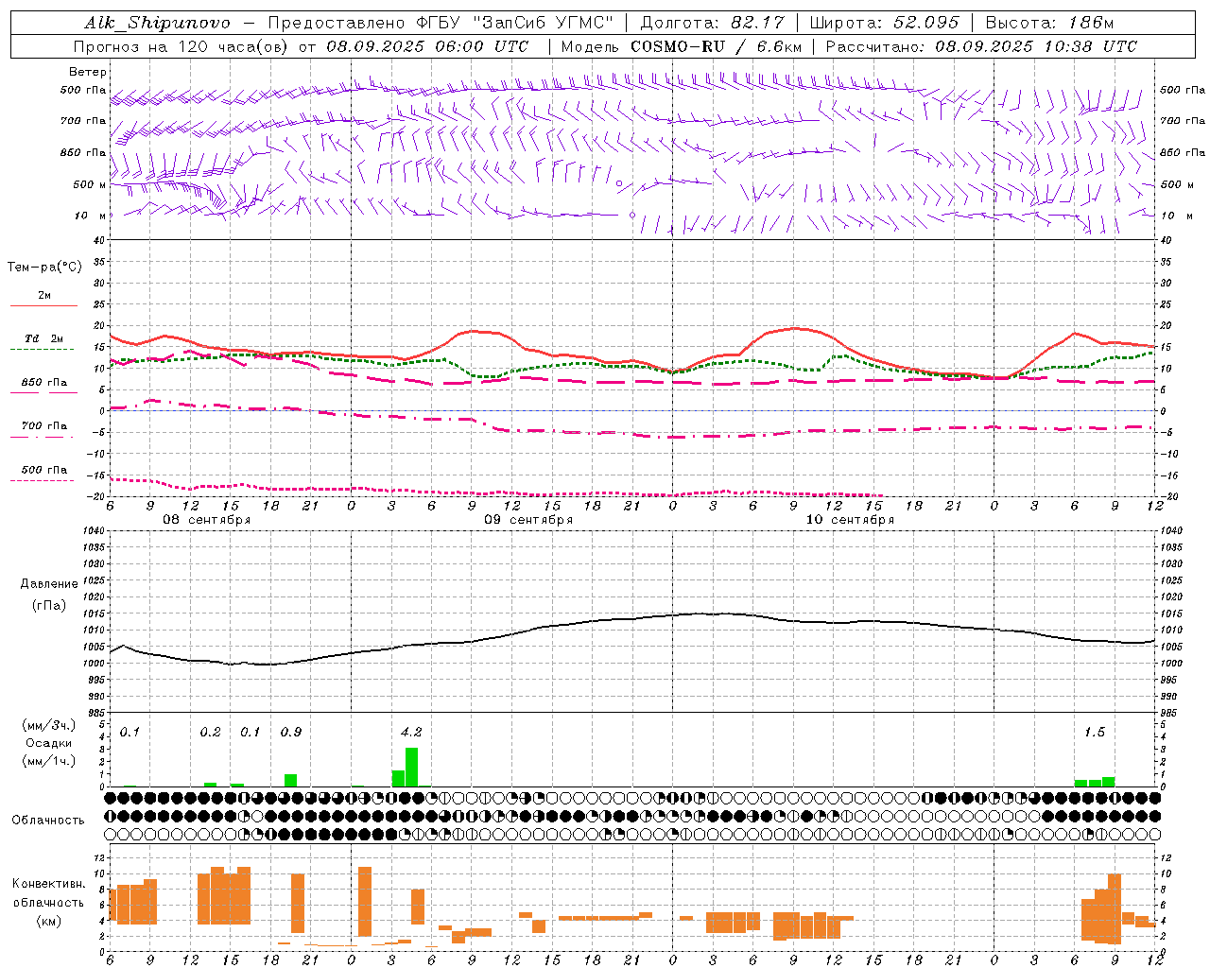The width and height of the screenshot is (1210, 968).
Task: Select the model name COSMO-RU / 6.6км
Action: click(x=717, y=46)
